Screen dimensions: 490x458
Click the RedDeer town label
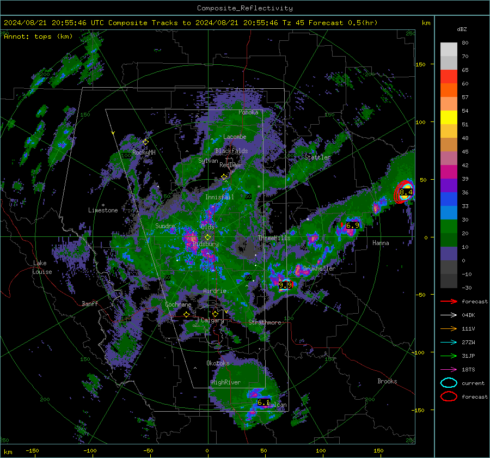click(x=231, y=165)
